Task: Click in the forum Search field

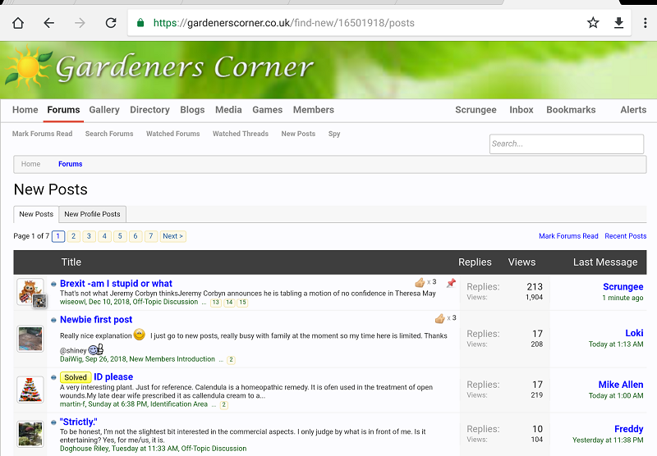Action: [566, 144]
